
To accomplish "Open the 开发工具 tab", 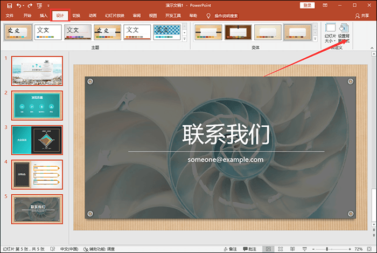I will pos(173,16).
